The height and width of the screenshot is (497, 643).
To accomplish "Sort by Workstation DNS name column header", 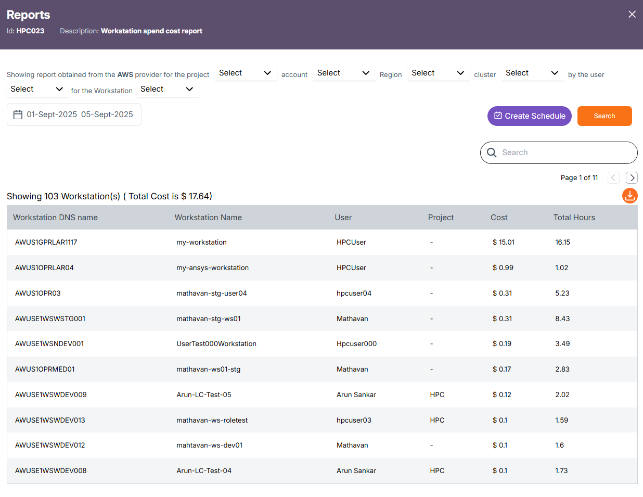I will 55,218.
